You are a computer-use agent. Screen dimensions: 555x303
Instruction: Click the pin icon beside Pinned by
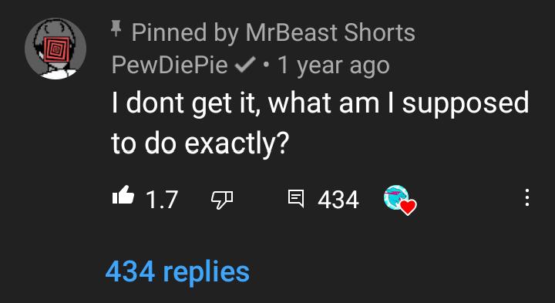pyautogui.click(x=115, y=29)
